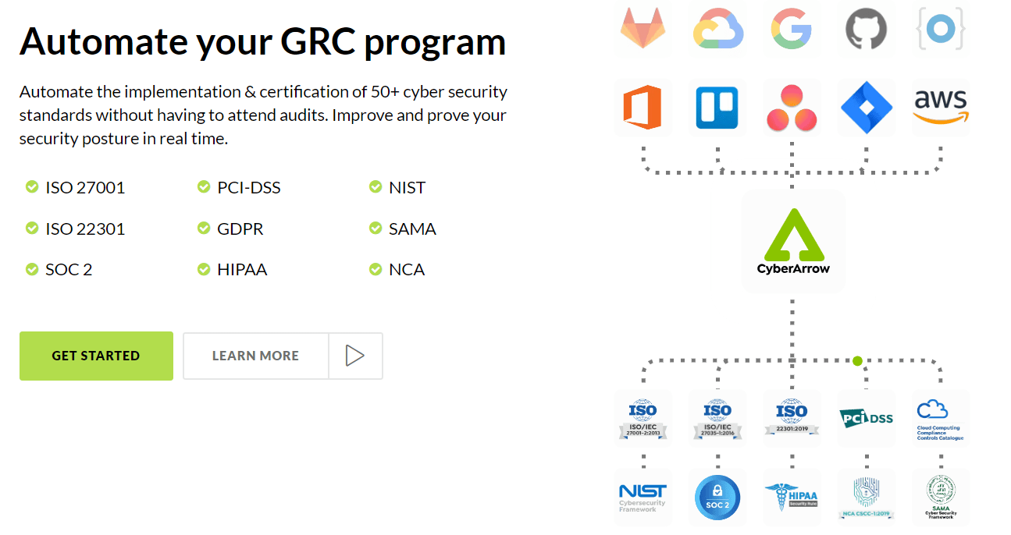Click the Google Cloud integration icon

[x=717, y=31]
